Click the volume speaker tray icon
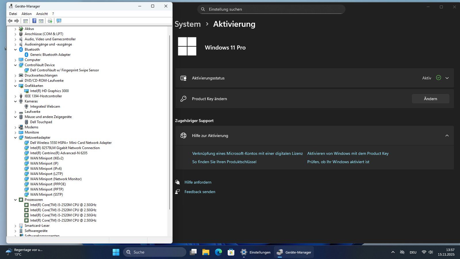 [431, 252]
